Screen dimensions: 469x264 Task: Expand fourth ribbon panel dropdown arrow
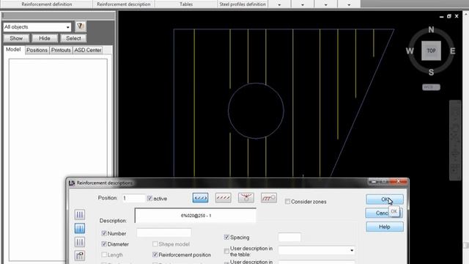tap(349, 4)
